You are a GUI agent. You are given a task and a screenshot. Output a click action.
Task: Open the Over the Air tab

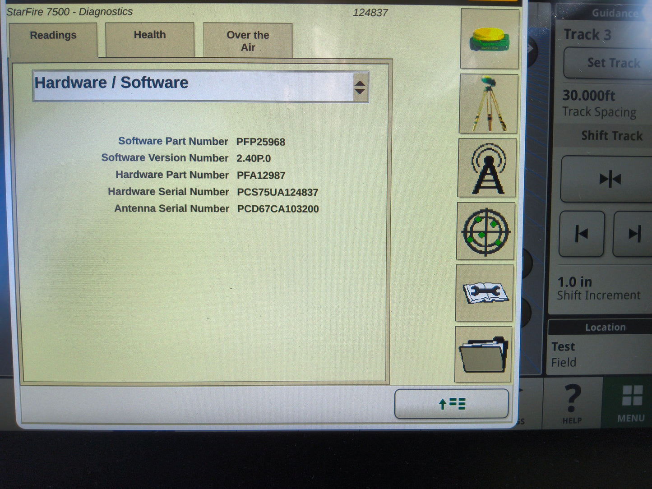247,41
